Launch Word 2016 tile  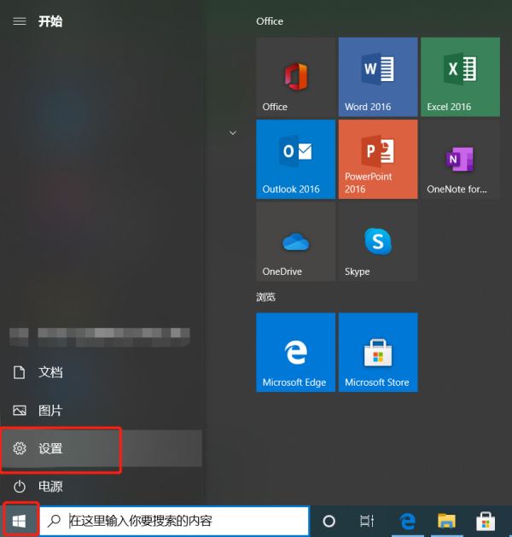point(378,77)
